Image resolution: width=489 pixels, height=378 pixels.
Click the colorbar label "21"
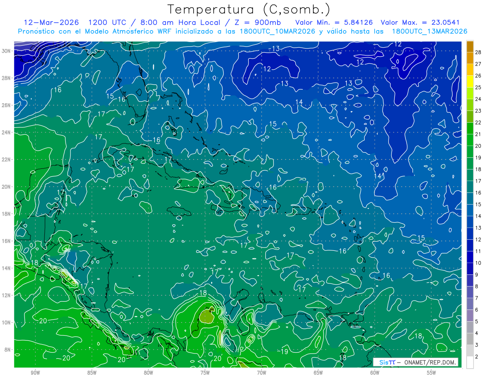pos(478,134)
